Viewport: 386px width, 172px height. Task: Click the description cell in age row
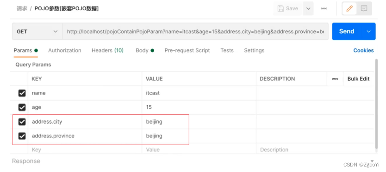(x=315, y=107)
